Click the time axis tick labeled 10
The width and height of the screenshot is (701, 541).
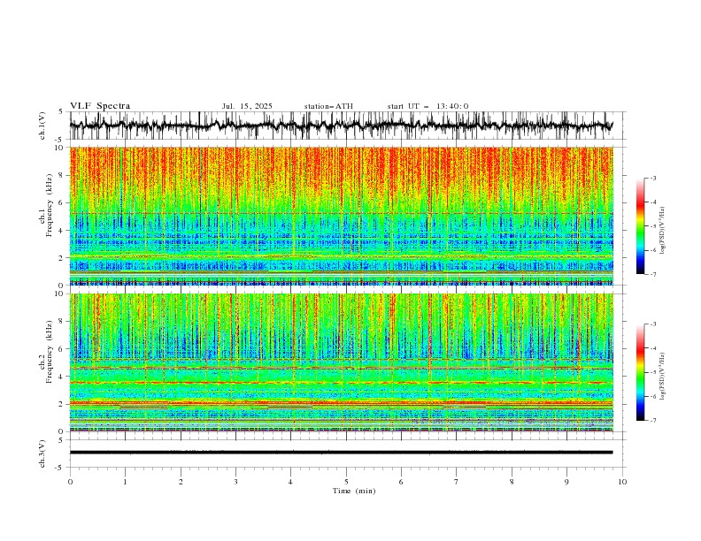tap(622, 482)
